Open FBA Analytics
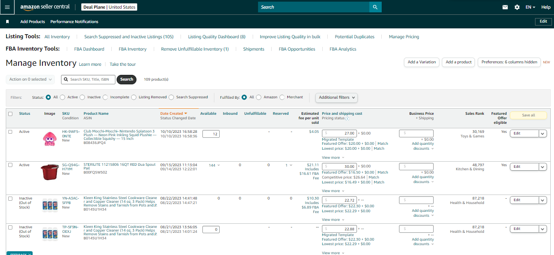 pyautogui.click(x=343, y=49)
